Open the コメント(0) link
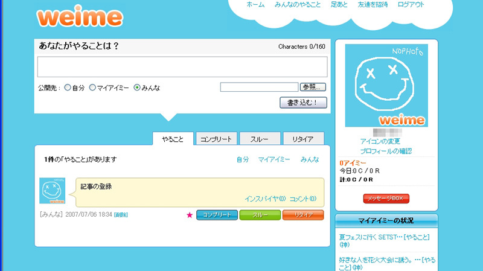The height and width of the screenshot is (271, 483). pyautogui.click(x=303, y=199)
